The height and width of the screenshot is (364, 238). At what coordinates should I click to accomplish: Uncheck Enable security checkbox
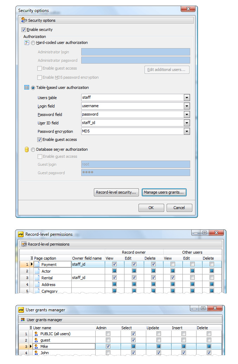tap(24, 30)
